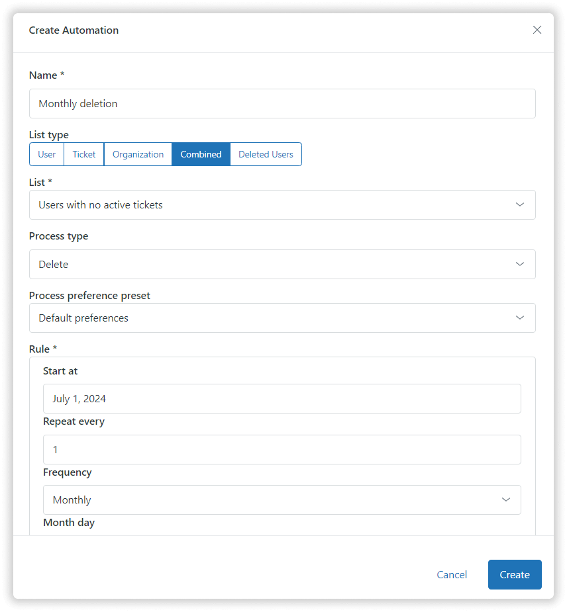Open the 'Monthly' frequency dropdown
The height and width of the screenshot is (612, 567).
[265, 500]
